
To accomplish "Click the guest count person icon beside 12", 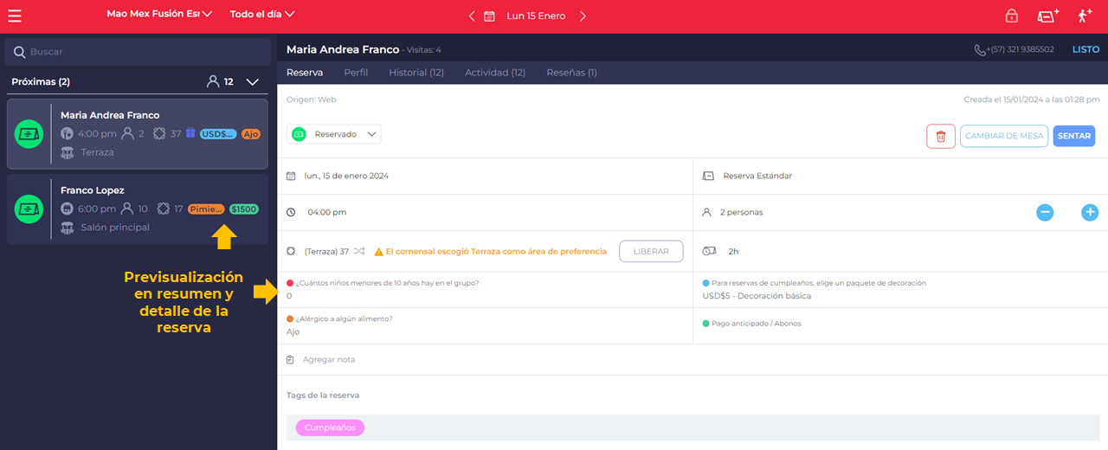I will pos(213,81).
